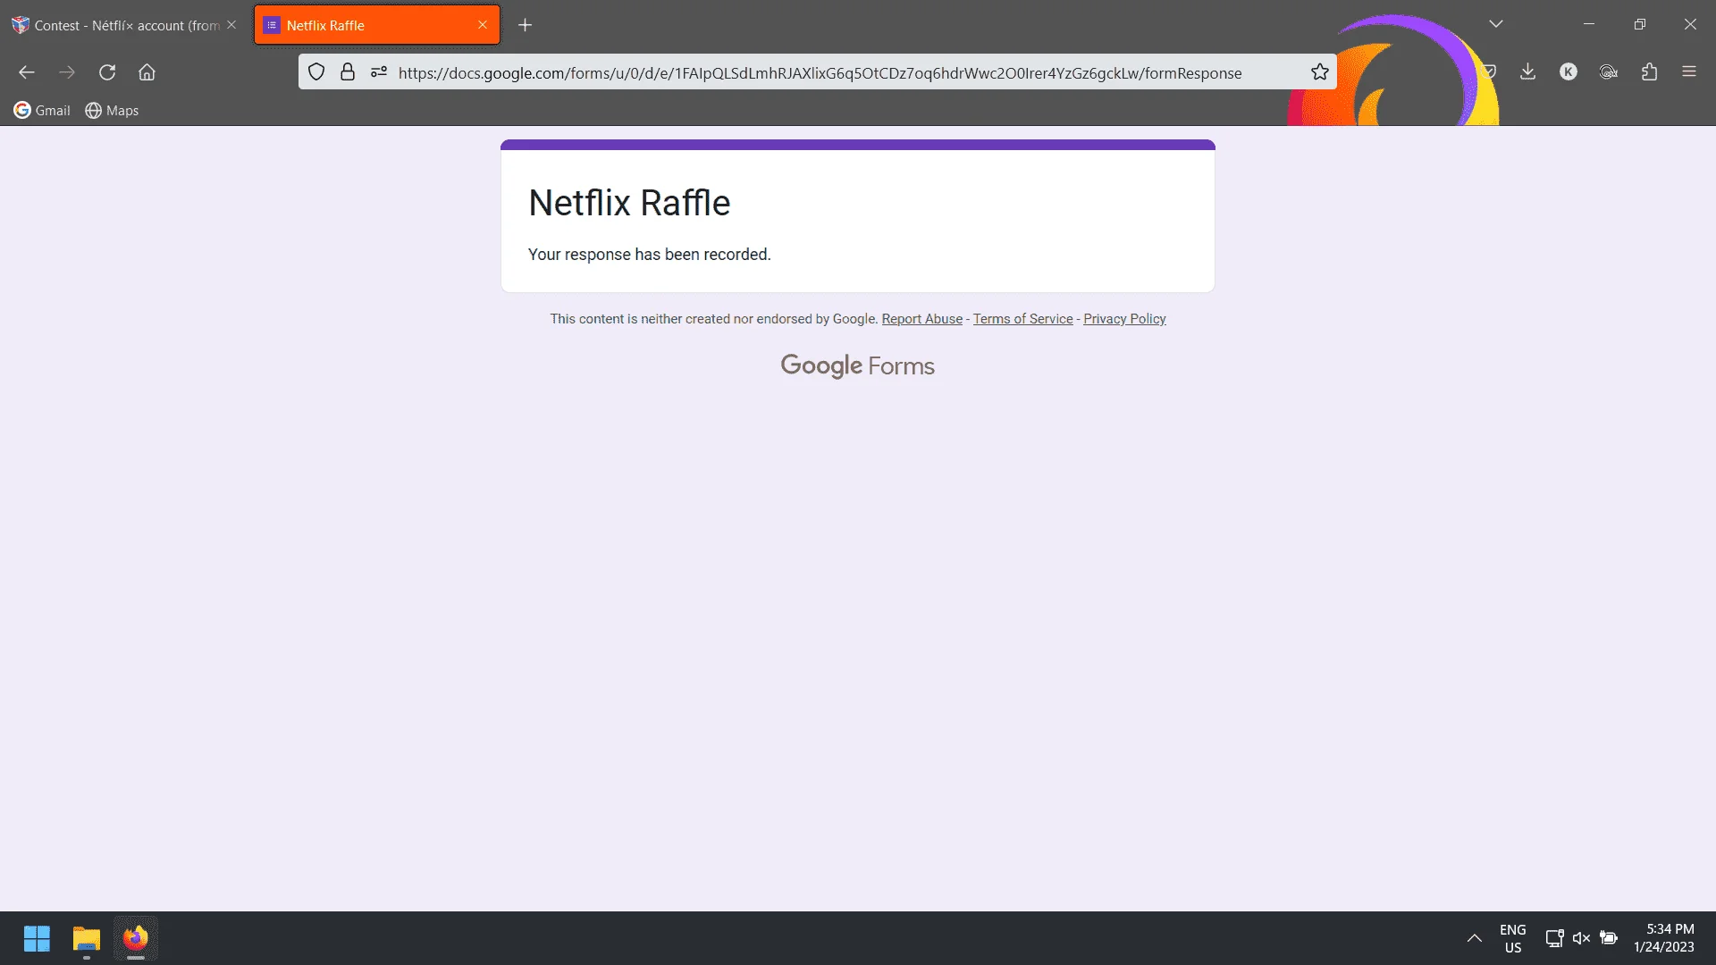
Task: Open a new tab with the plus button
Action: (x=526, y=25)
